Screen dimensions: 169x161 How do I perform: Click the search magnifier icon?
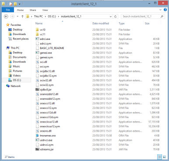coord(162,17)
